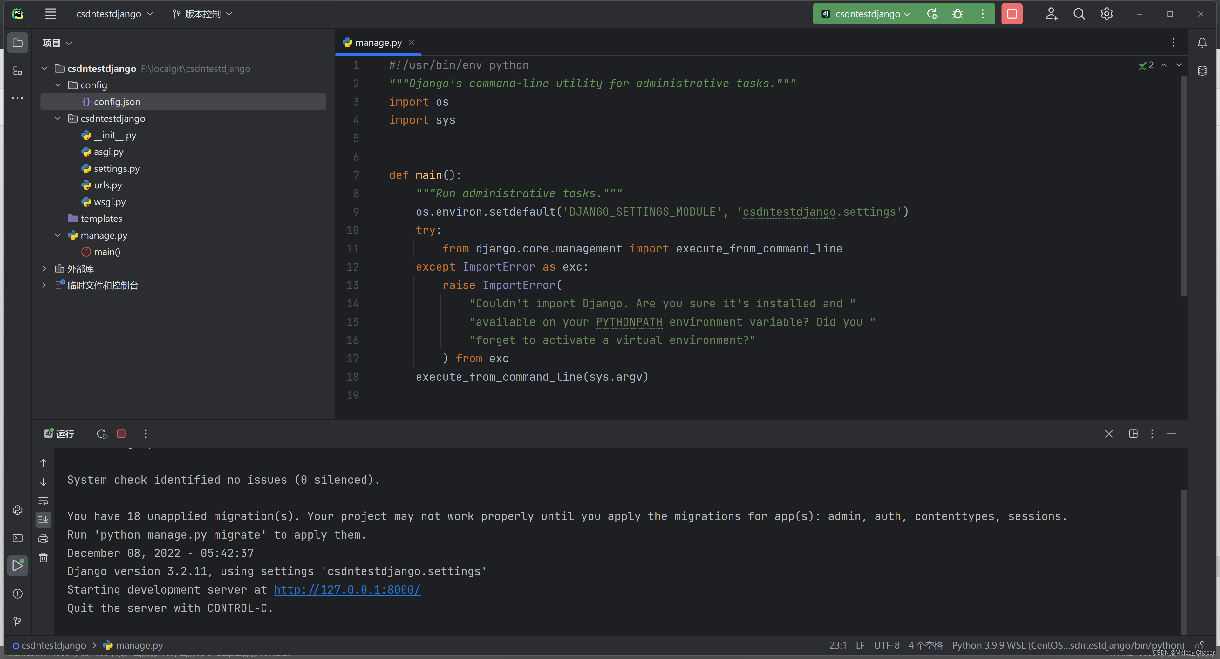The image size is (1220, 659).
Task: Rerun csdntestdjango from top toolbar
Action: (x=932, y=14)
